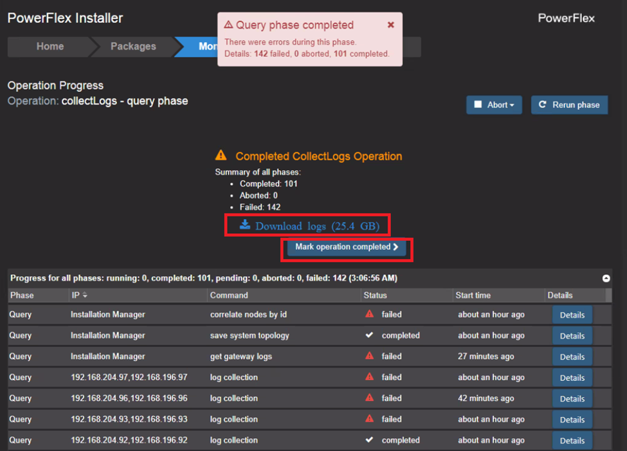The height and width of the screenshot is (451, 627).
Task: Go to the Home step
Action: (x=50, y=46)
